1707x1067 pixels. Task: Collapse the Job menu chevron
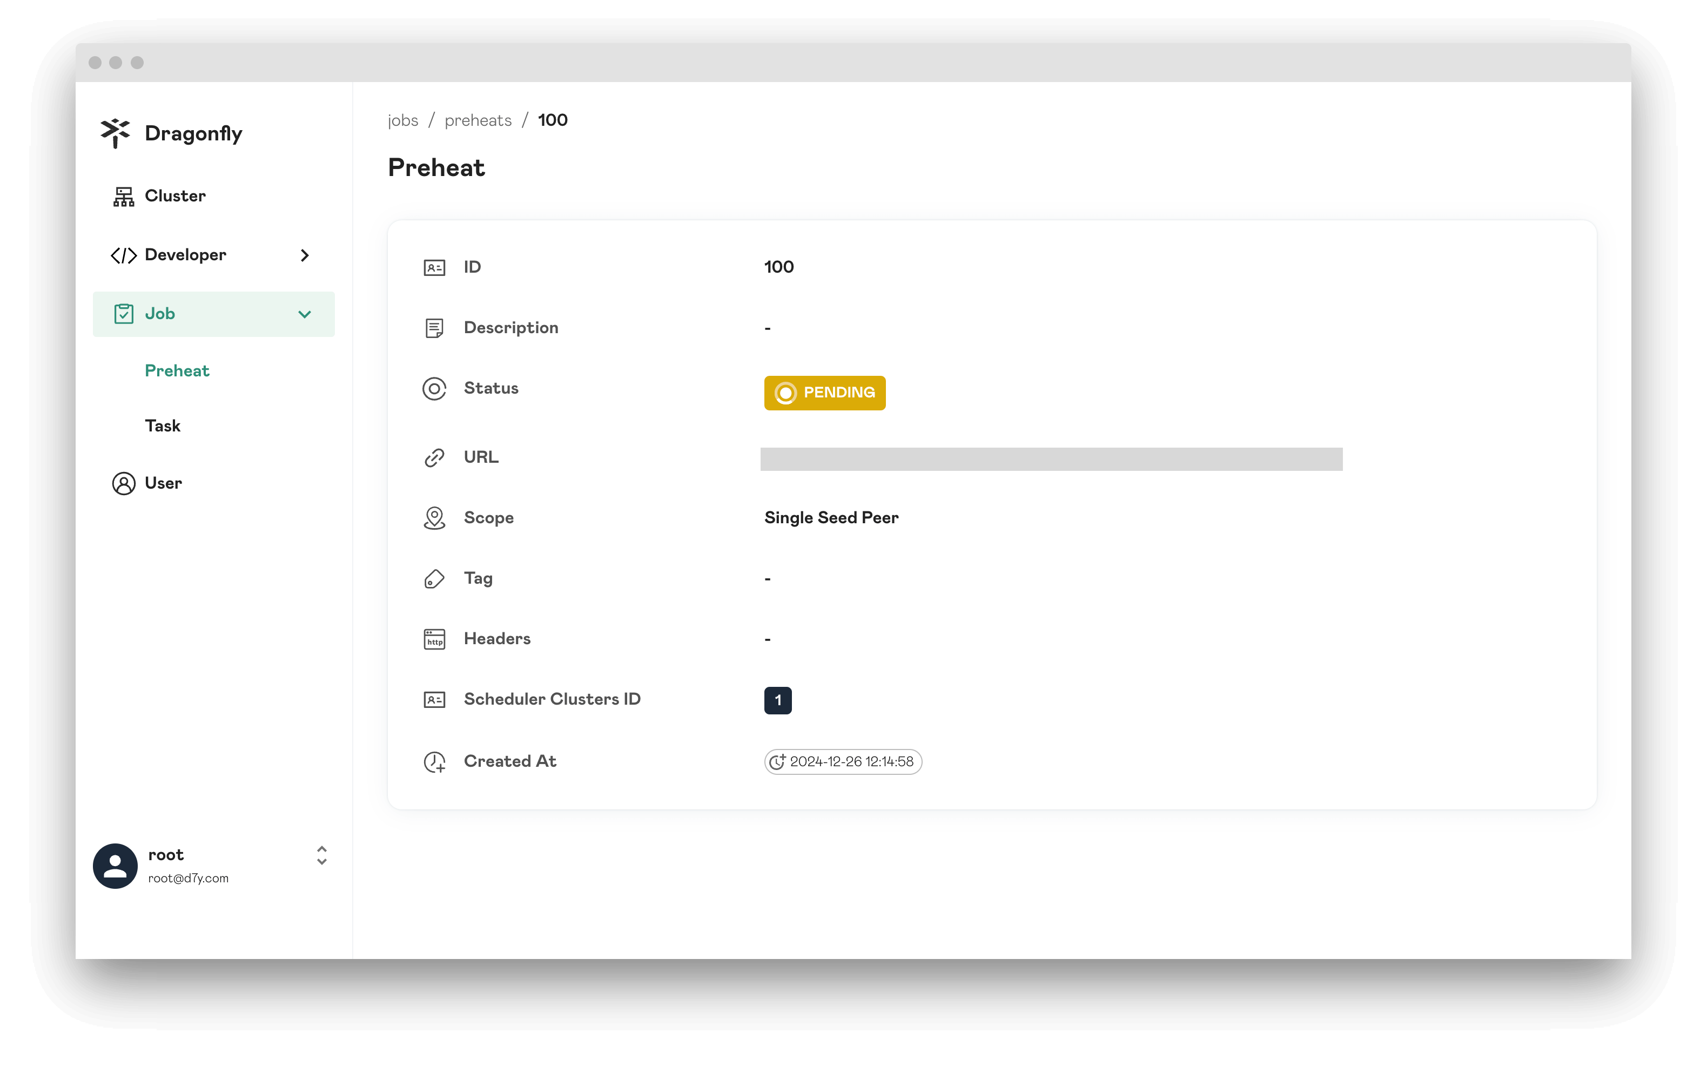coord(305,315)
